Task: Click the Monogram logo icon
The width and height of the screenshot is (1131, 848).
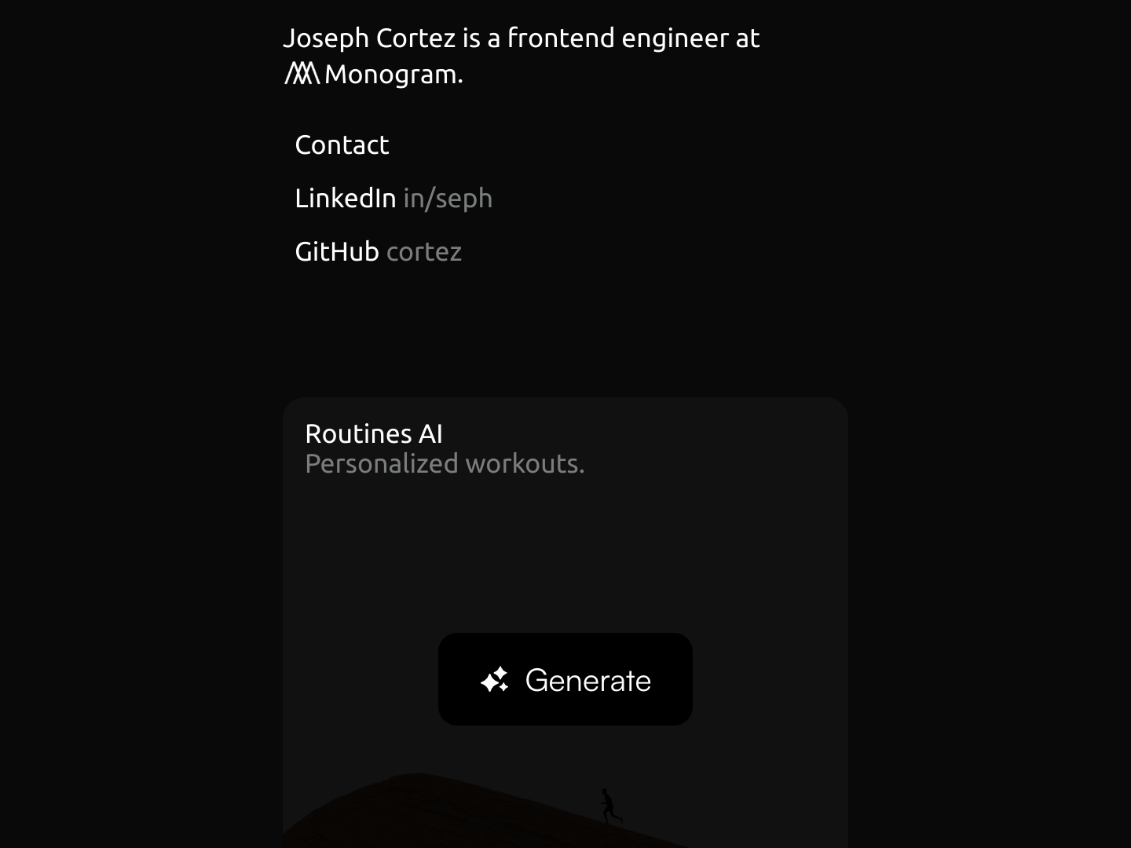Action: click(x=302, y=74)
